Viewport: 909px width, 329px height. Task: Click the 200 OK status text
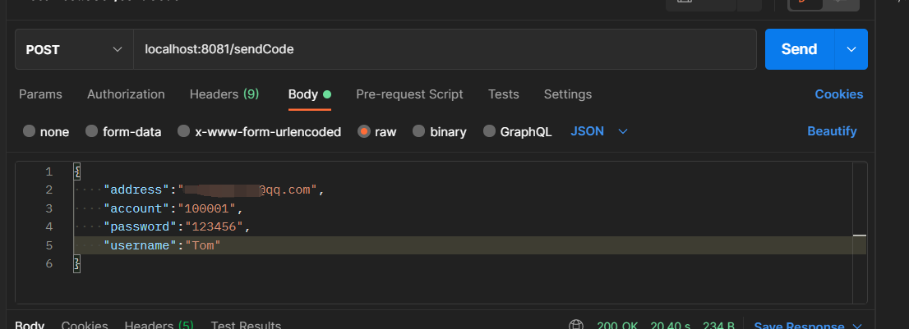(x=617, y=326)
